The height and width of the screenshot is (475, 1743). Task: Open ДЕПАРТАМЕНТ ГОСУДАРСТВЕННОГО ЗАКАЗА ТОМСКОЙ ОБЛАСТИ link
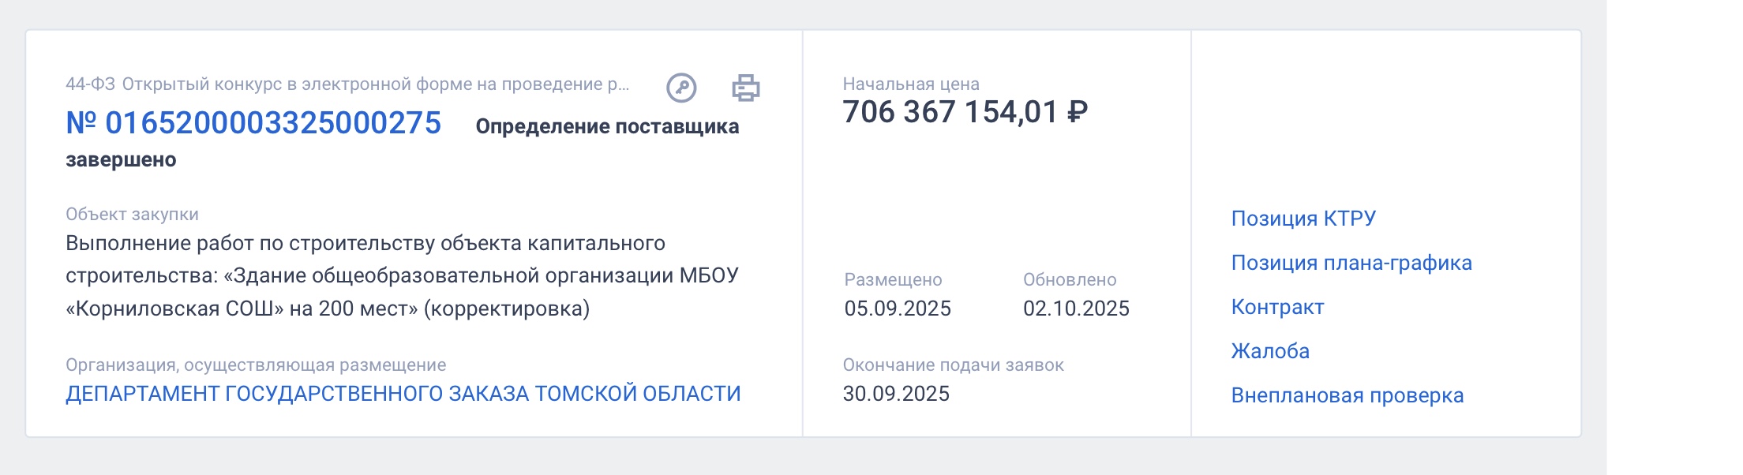[403, 394]
